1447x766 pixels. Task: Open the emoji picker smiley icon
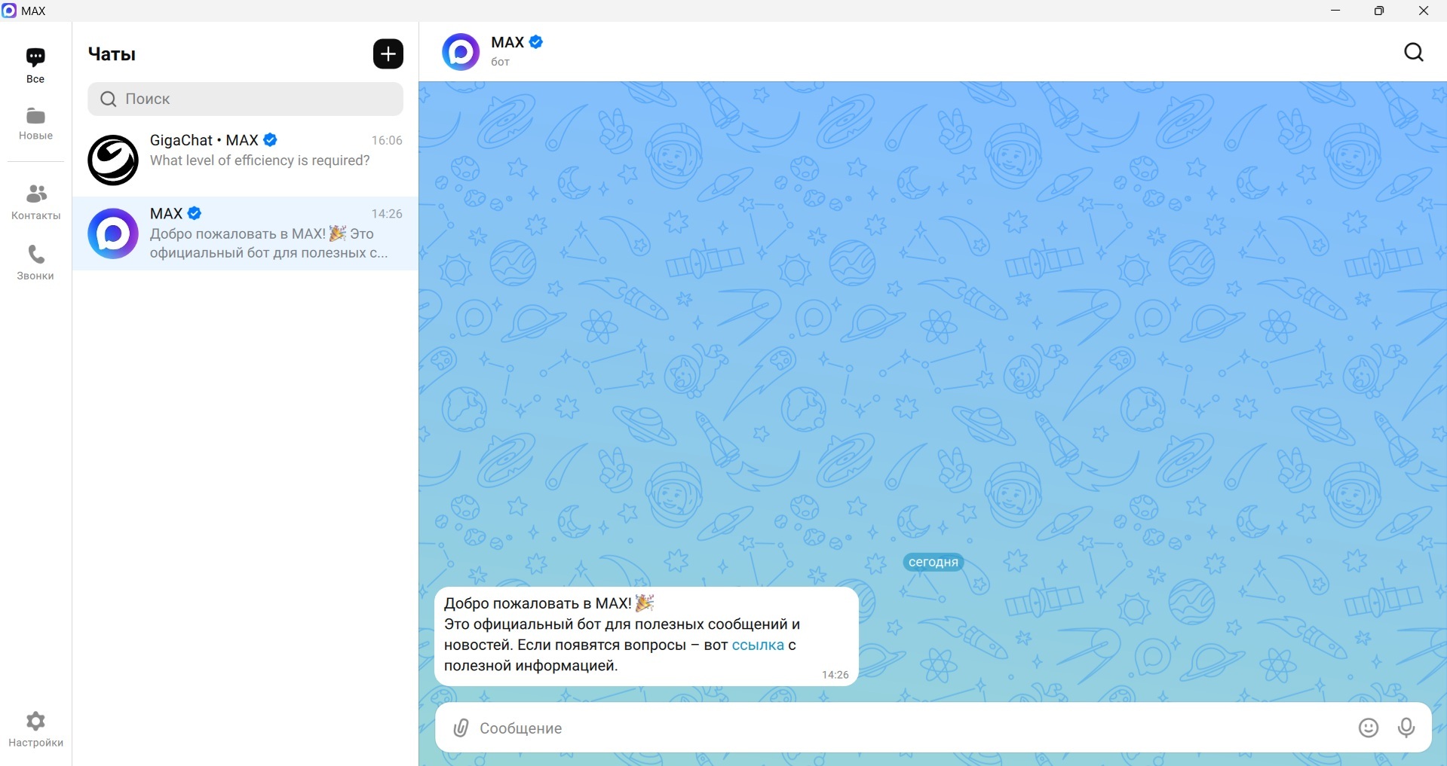(1369, 728)
